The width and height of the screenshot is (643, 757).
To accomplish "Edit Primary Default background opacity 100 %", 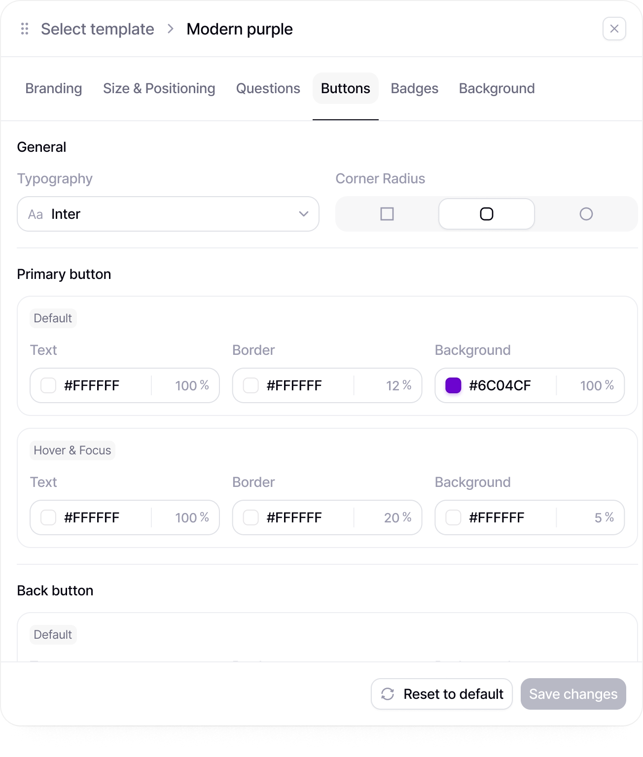I will coord(597,385).
